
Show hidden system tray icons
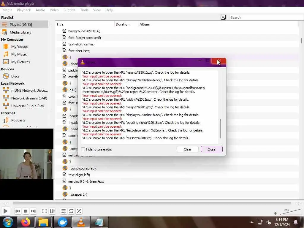[251, 222]
